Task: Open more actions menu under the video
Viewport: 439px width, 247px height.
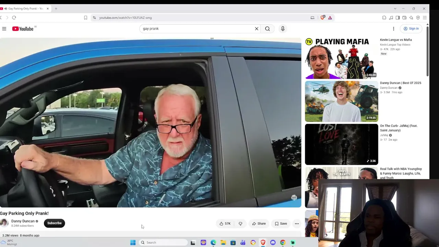Action: 297,224
